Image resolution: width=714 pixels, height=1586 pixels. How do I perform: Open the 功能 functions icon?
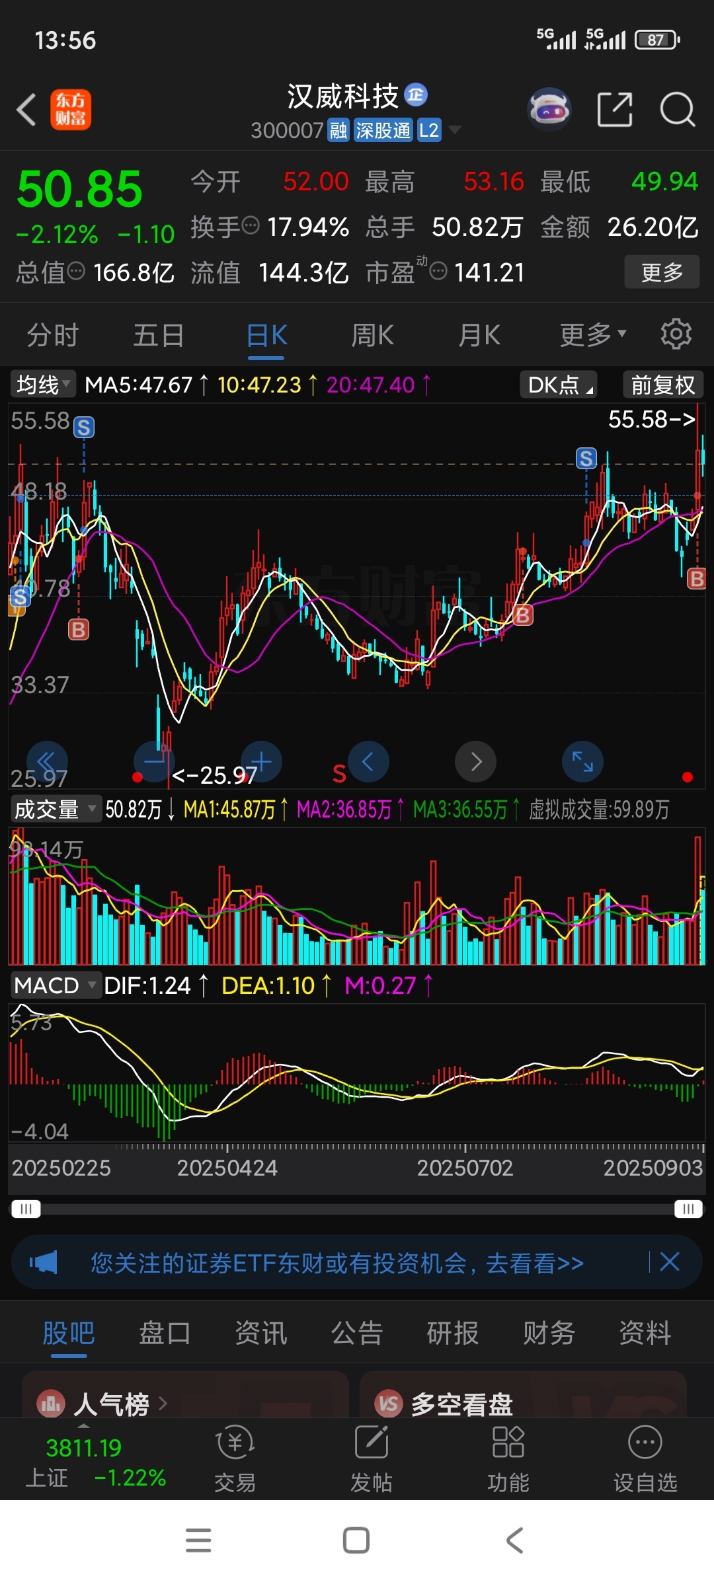(x=508, y=1460)
